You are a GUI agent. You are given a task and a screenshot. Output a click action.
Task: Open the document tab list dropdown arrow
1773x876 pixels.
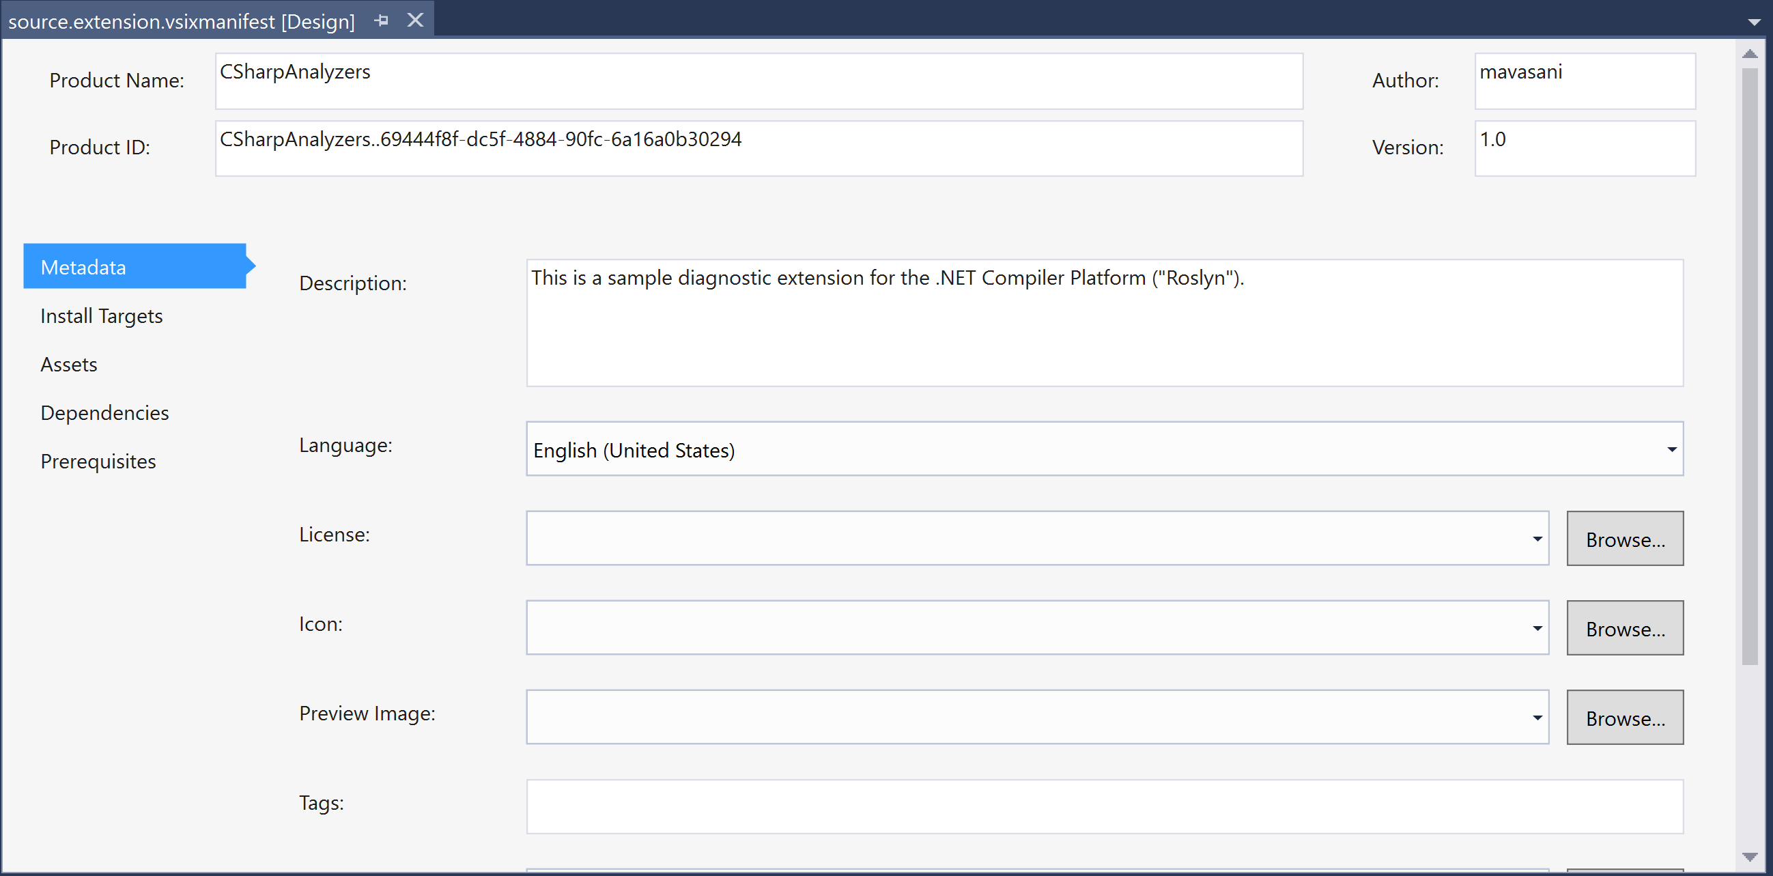[x=1755, y=22]
